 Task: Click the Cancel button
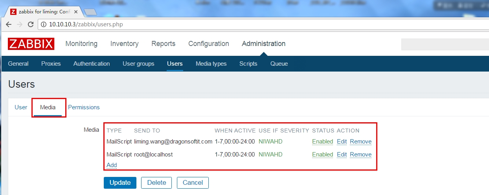193,183
